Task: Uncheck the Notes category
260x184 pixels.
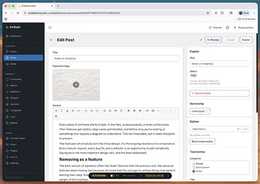Action: pyautogui.click(x=193, y=171)
